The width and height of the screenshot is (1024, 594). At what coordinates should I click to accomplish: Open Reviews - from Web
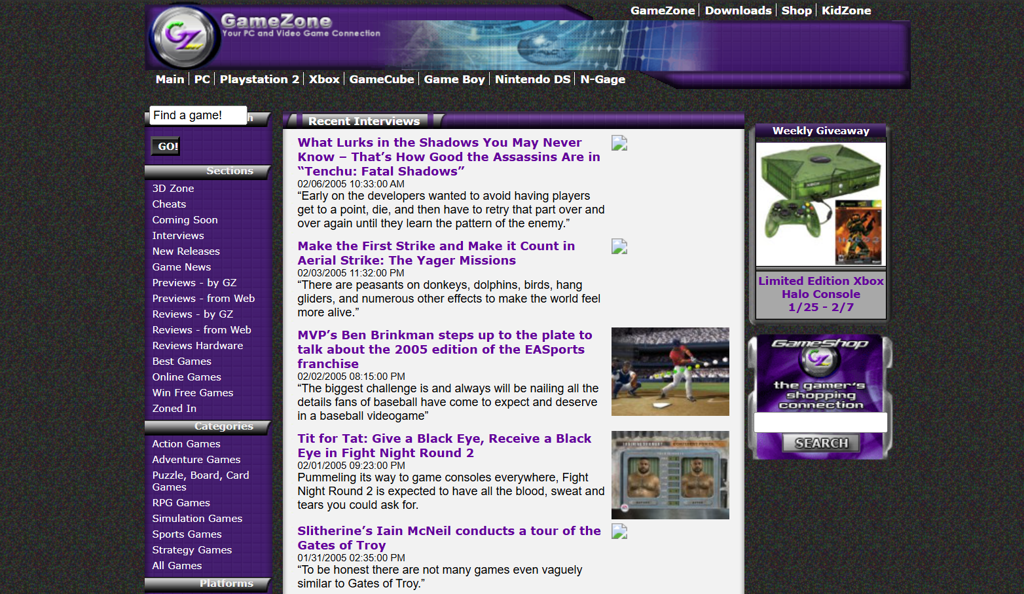pos(202,330)
